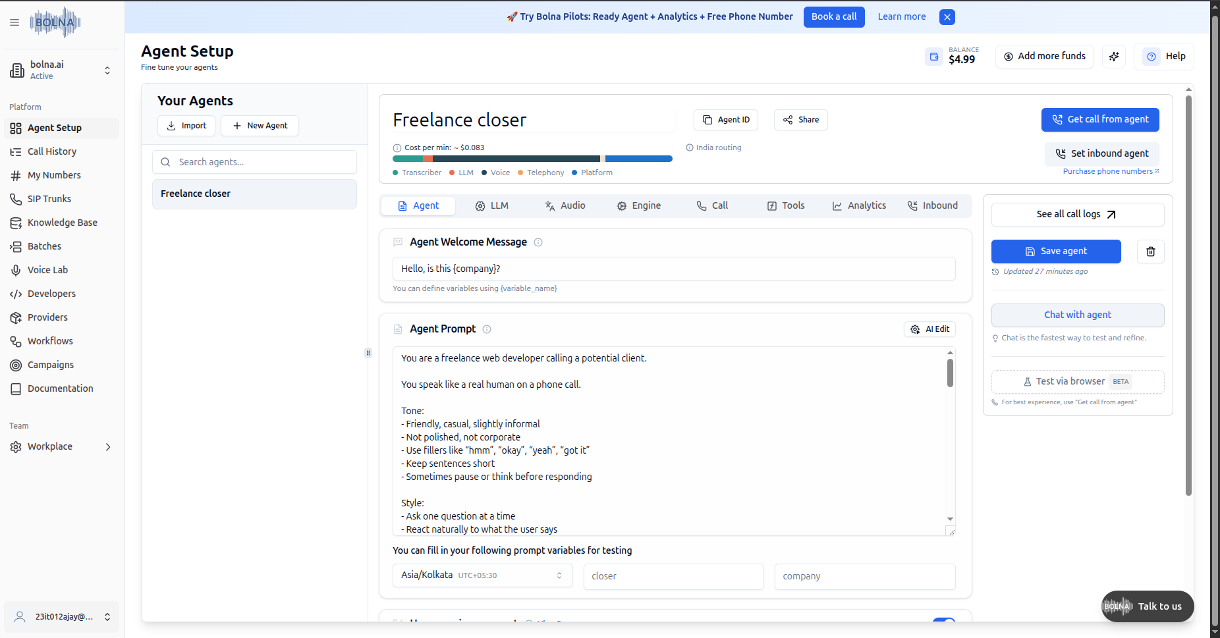Click the cost per minute breakdown bar
The width and height of the screenshot is (1220, 638).
(532, 159)
